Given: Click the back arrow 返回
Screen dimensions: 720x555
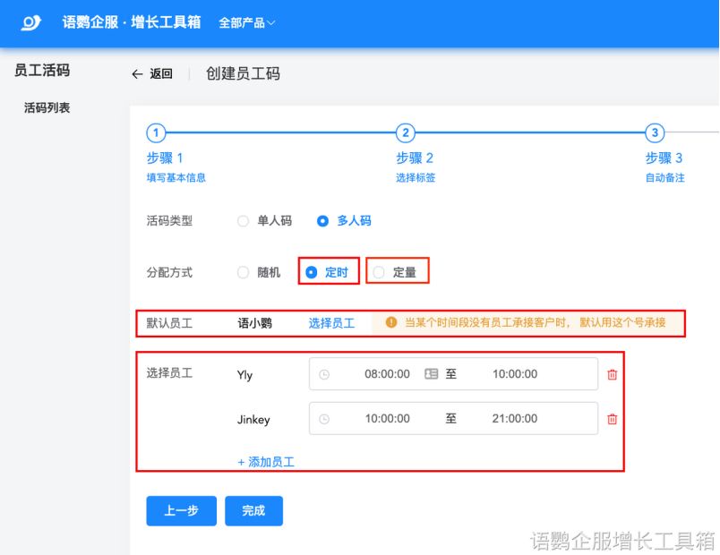Looking at the screenshot, I should click(151, 74).
